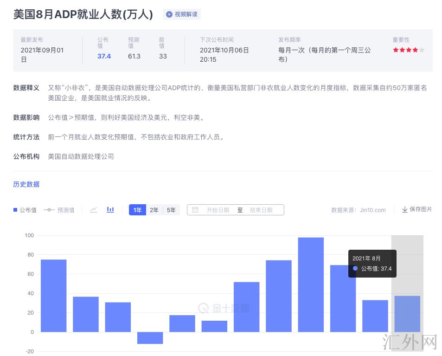Click the 结束日期 end date field
The width and height of the screenshot is (442, 356).
click(x=261, y=210)
